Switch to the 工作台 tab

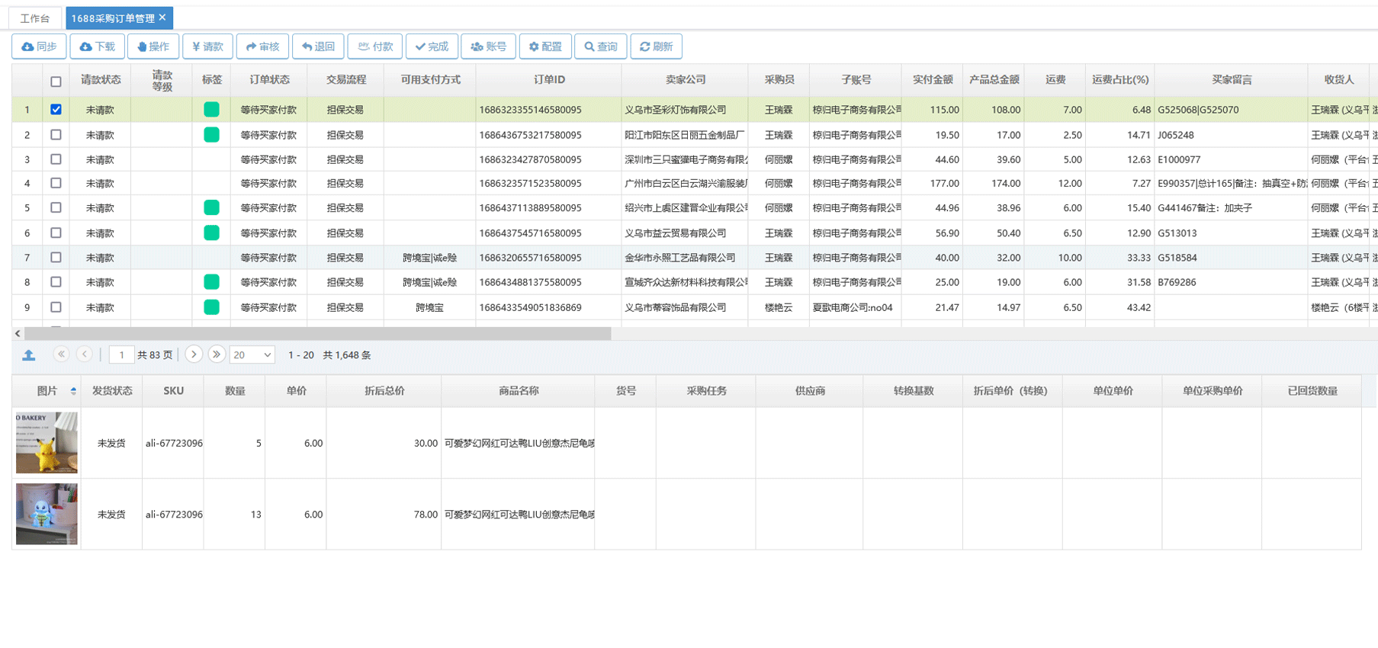pyautogui.click(x=35, y=18)
